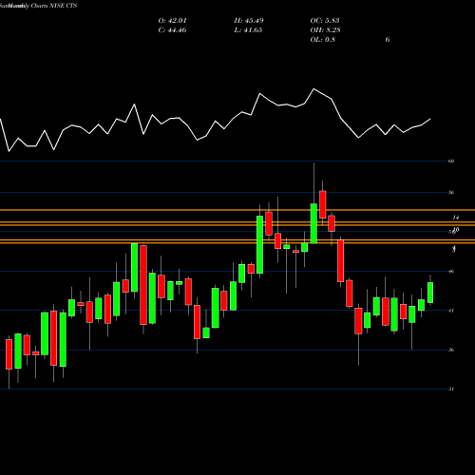
Task: Click the '36' price axis label
Action: pyautogui.click(x=451, y=350)
